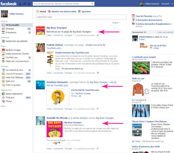Open 1 méthode pour maigrir ad
The image size is (174, 153).
144,57
